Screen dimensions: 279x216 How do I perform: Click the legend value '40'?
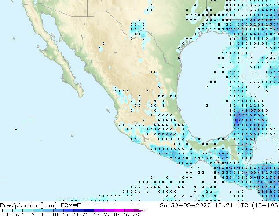click(x=116, y=214)
